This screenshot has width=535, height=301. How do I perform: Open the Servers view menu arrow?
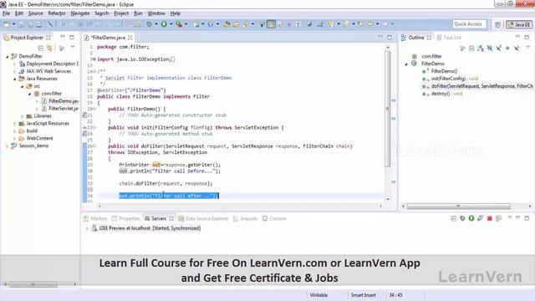tap(510, 217)
